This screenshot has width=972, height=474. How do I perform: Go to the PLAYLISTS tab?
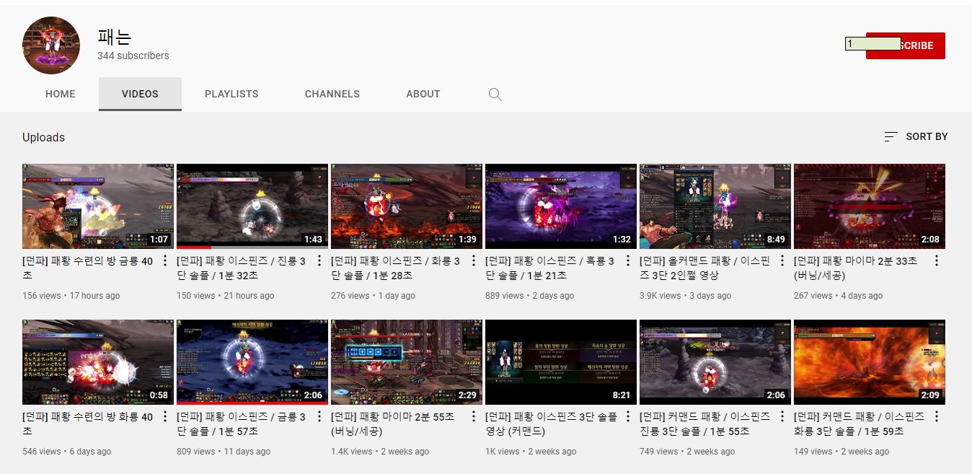(231, 94)
